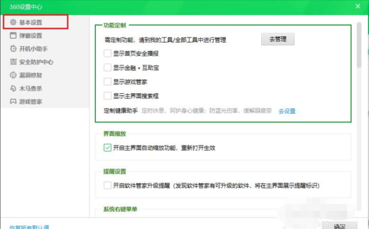Enable 开启软件管家升级提醒 checkbox
This screenshot has height=229, width=369.
[x=107, y=185]
